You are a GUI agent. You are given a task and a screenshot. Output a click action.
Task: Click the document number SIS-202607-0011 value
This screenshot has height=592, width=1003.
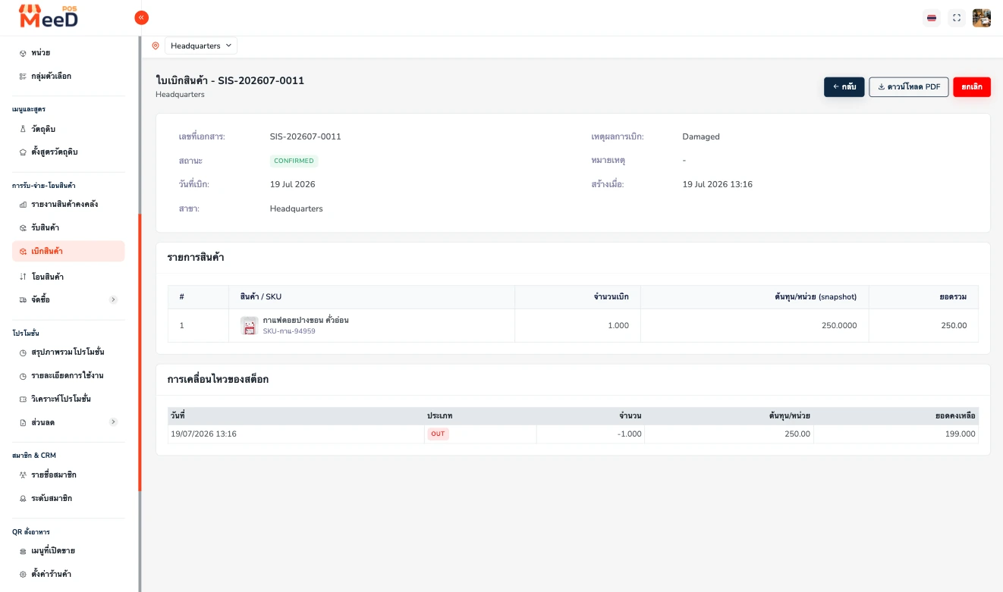coord(305,136)
